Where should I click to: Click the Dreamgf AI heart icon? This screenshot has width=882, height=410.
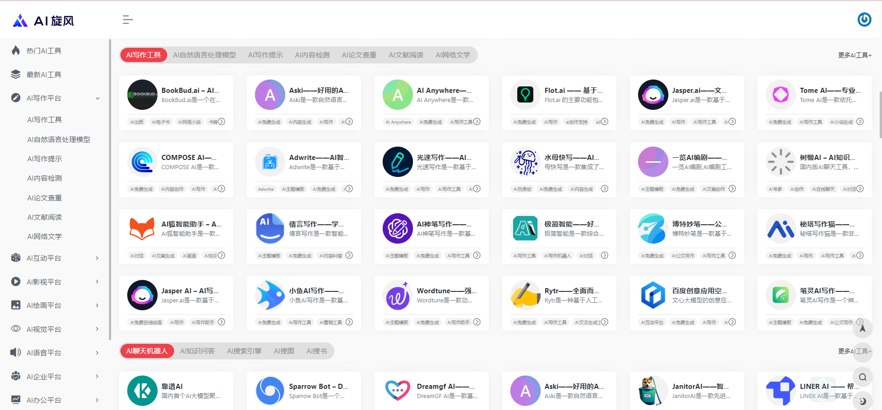pyautogui.click(x=398, y=391)
